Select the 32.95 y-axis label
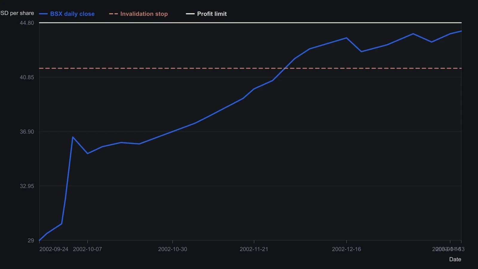Viewport: 478px width, 269px height. [x=27, y=186]
